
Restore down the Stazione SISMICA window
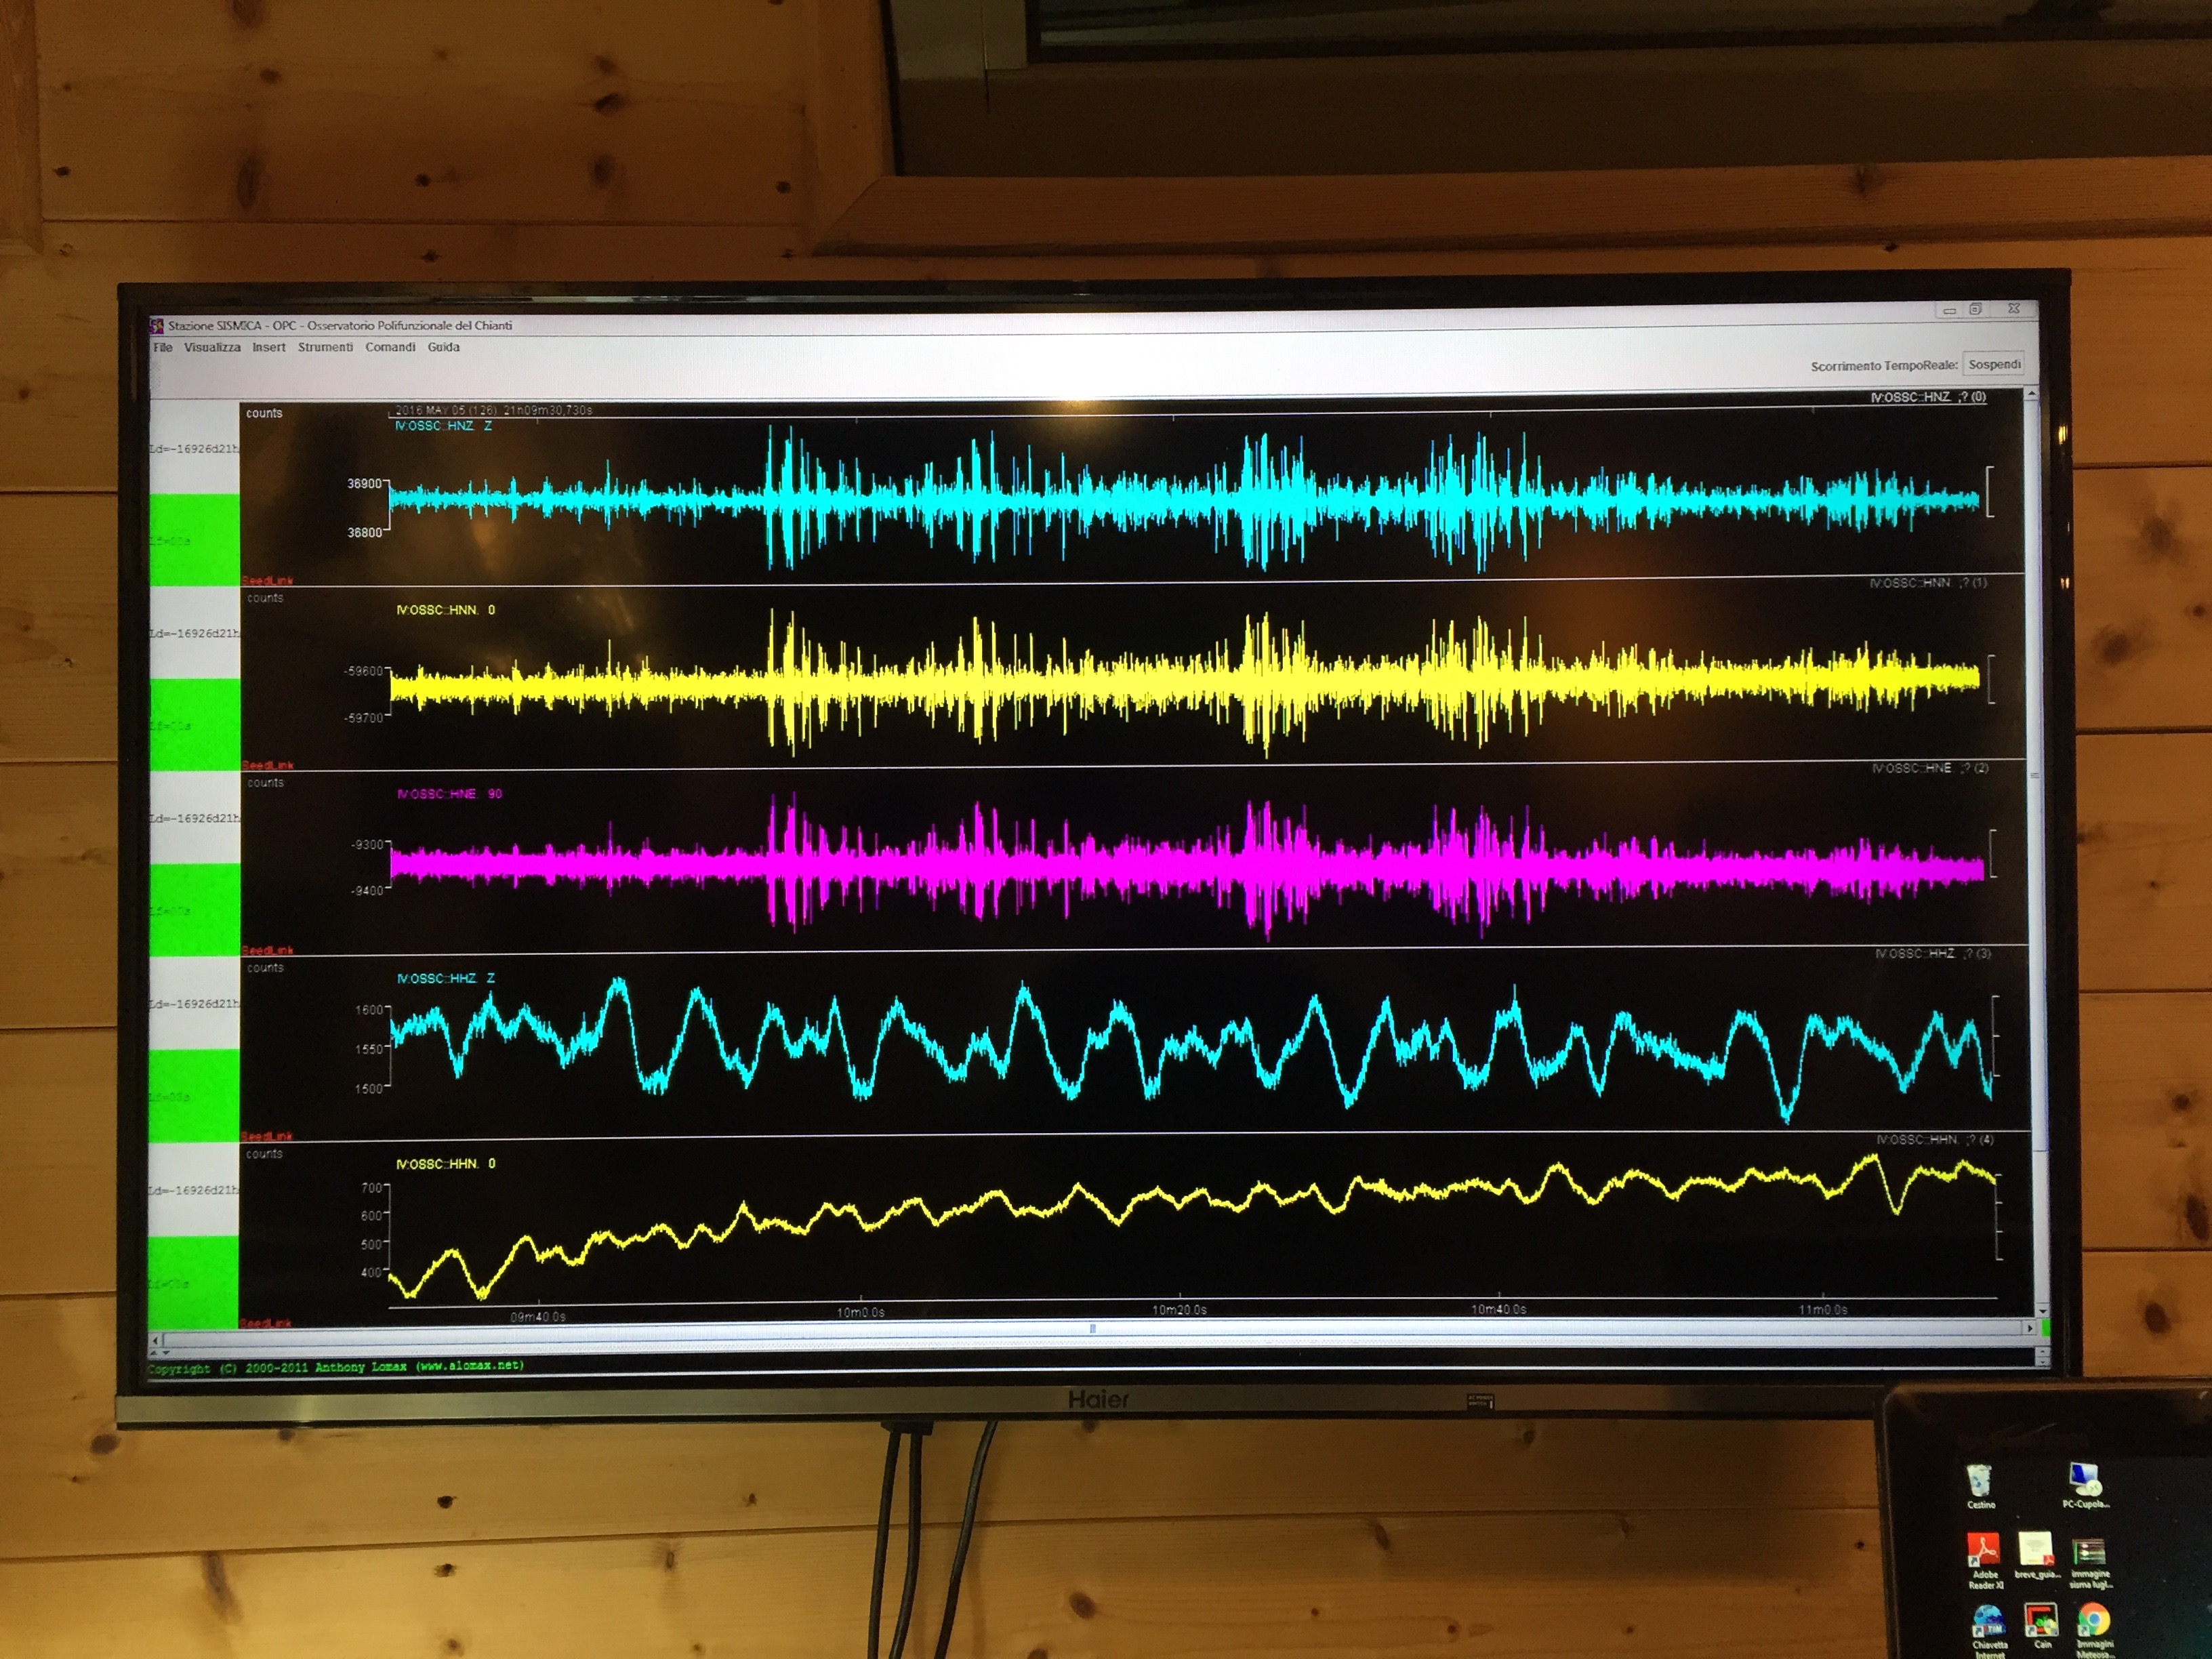coord(1976,309)
